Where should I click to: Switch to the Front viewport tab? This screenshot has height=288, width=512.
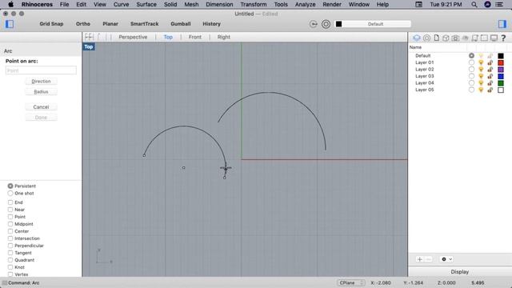pyautogui.click(x=195, y=37)
